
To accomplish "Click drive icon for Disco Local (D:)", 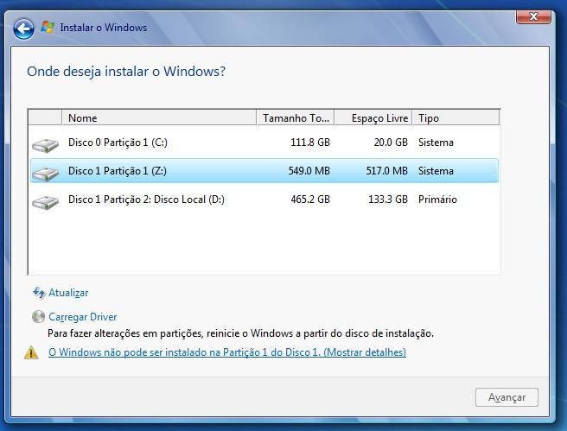I will coord(45,202).
